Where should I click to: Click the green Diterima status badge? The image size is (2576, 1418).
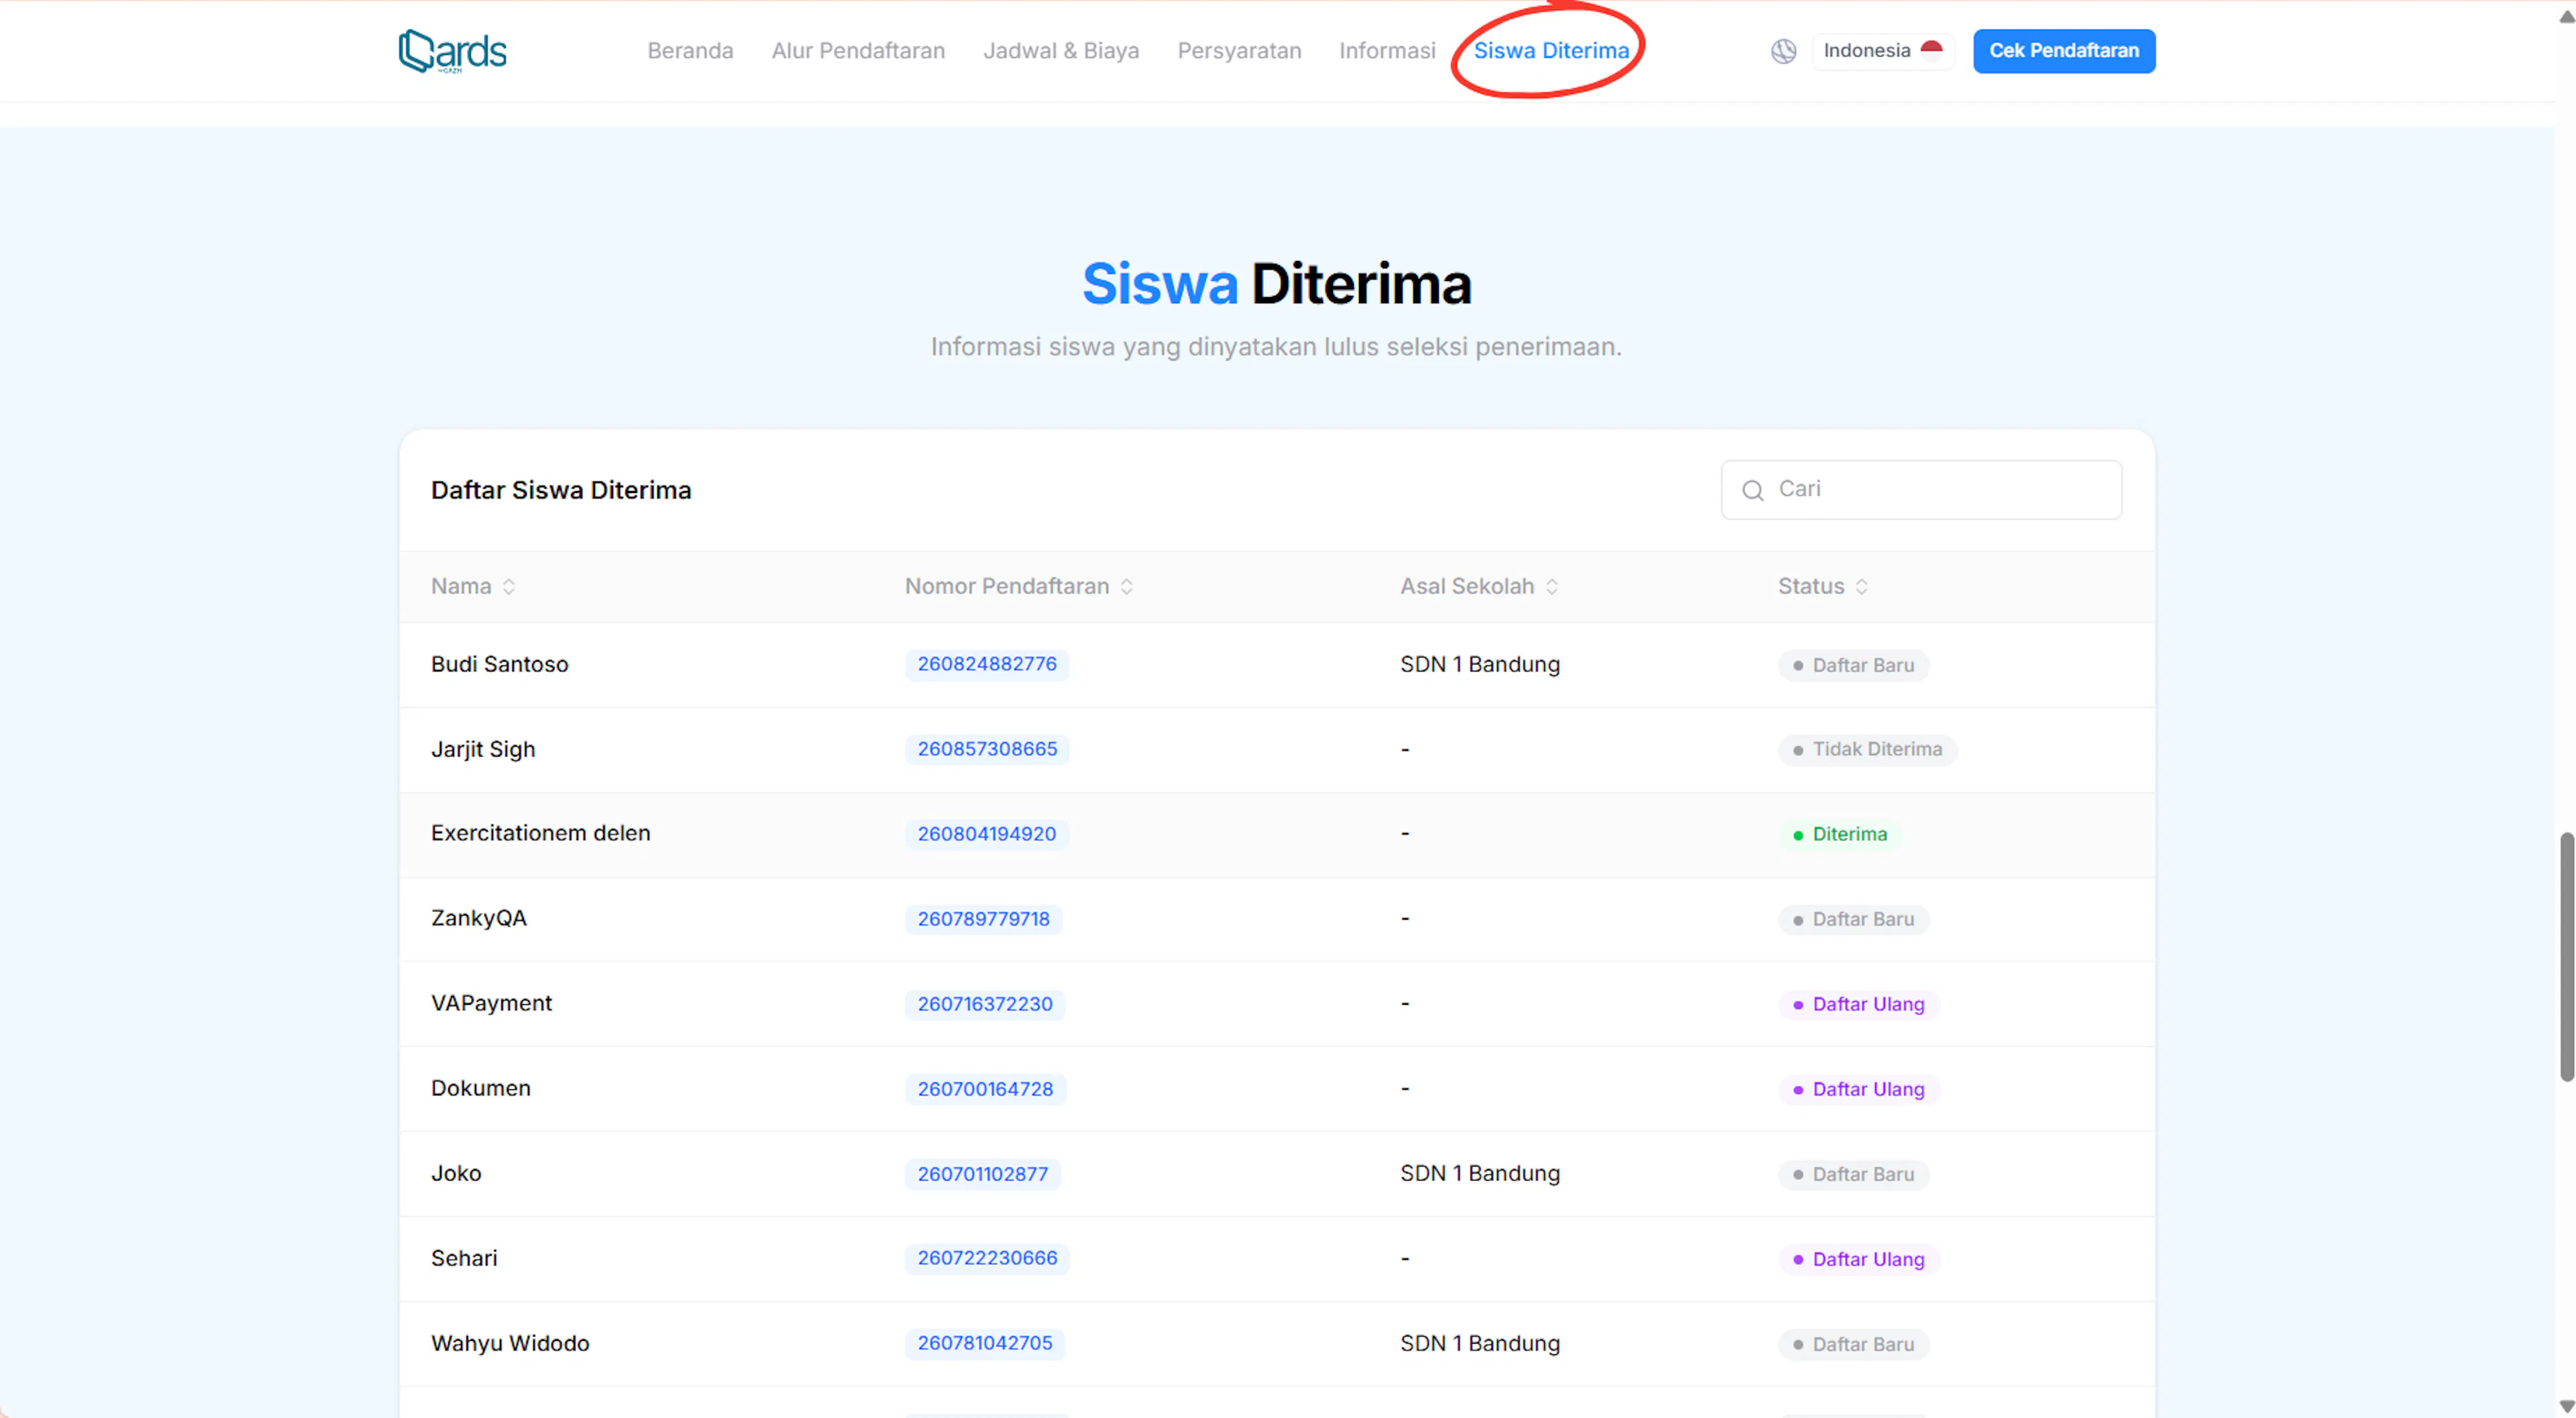(1840, 835)
